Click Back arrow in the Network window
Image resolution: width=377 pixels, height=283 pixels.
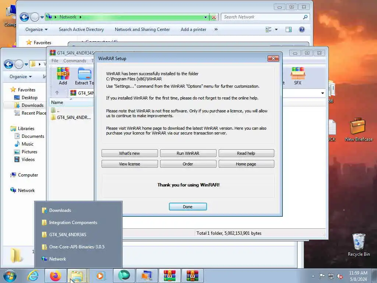click(x=24, y=17)
